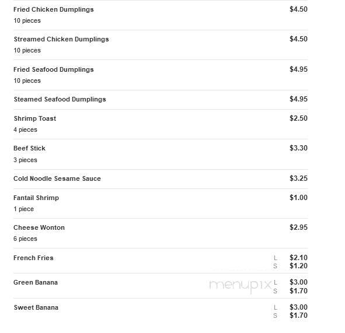Click the Fantail Shrimp item
Screen dimensions: 345x333
click(x=36, y=198)
